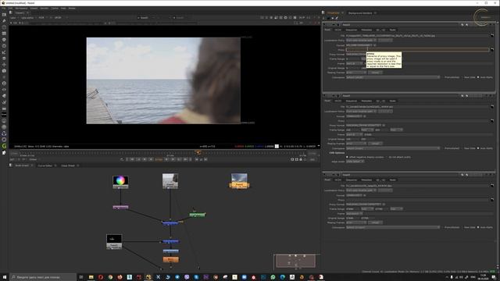Screen dimensions: 500x281
Task: Enable the do not attach prefix checkbox
Action: 387,157
